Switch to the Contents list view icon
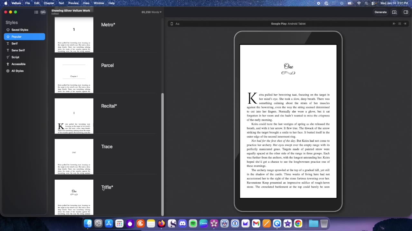Viewport: 412px width, 231px height. (36, 12)
